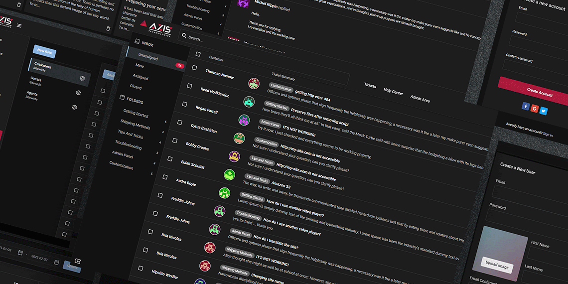Viewport: 568px width, 284px height.
Task: Tick the checkbox for Thurman Nienow
Action: 194,68
